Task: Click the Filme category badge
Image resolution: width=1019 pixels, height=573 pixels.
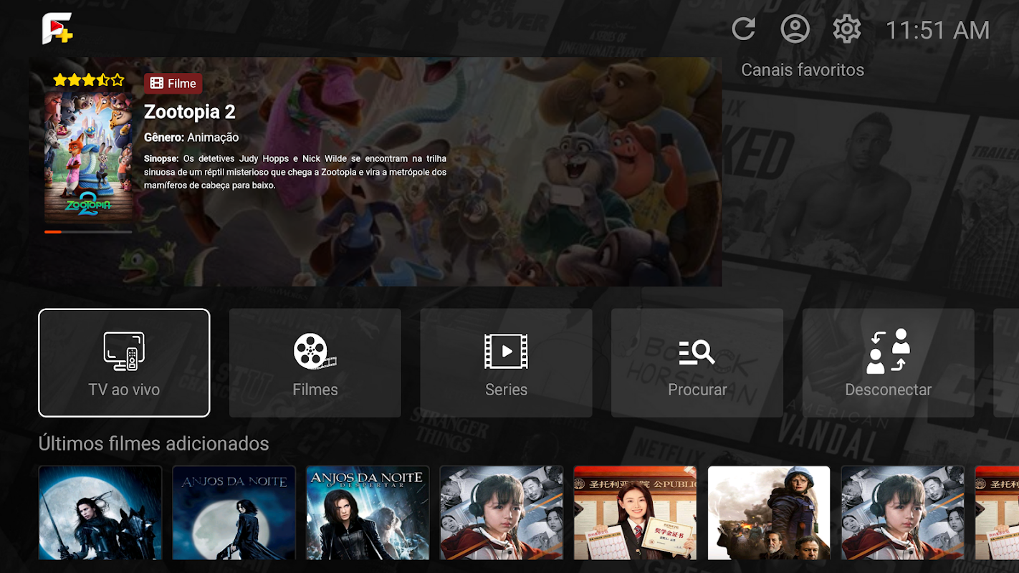Action: pos(173,83)
